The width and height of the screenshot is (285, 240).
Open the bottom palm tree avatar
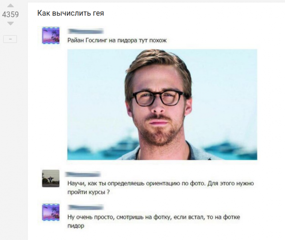pyautogui.click(x=51, y=212)
